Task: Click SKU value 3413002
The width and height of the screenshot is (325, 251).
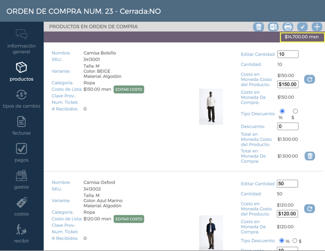Action: tap(92, 189)
